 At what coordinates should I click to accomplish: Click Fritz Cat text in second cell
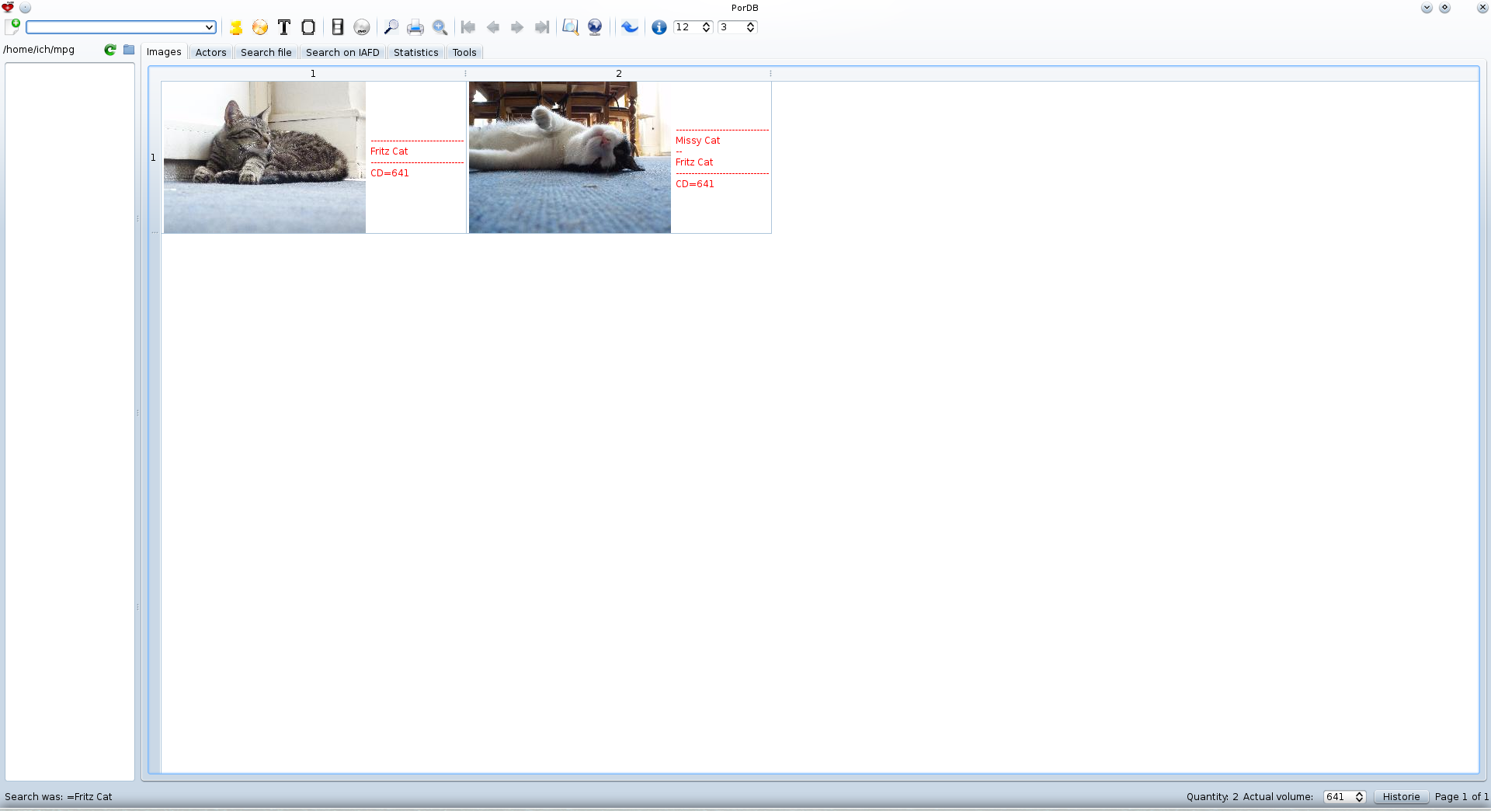pyautogui.click(x=694, y=162)
